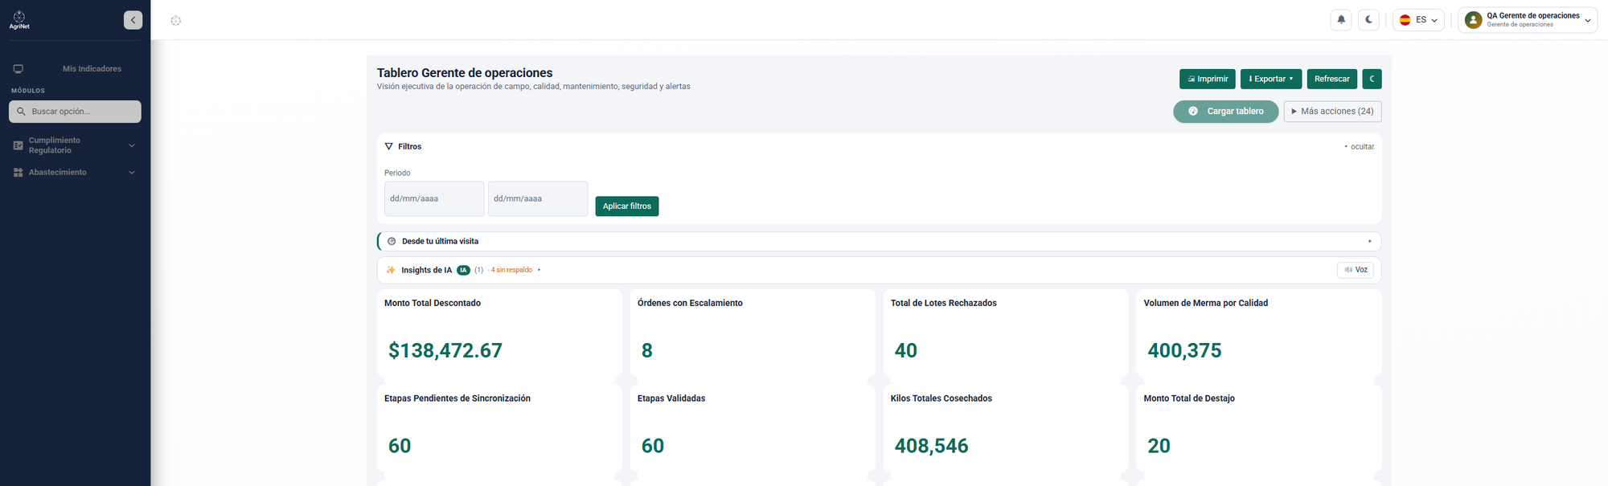This screenshot has height=486, width=1608.
Task: Click the green moon button beside Refrescar
Action: point(1372,79)
